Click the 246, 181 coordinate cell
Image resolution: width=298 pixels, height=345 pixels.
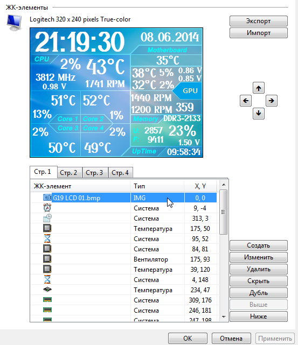click(x=200, y=311)
